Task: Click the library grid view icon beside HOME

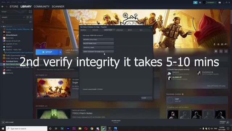Action: tap(30, 12)
